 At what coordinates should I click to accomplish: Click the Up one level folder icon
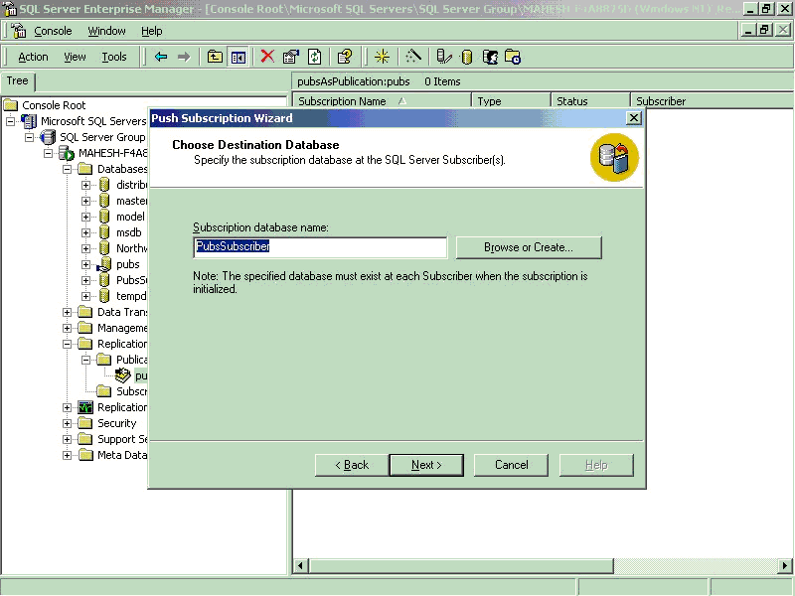[x=216, y=57]
